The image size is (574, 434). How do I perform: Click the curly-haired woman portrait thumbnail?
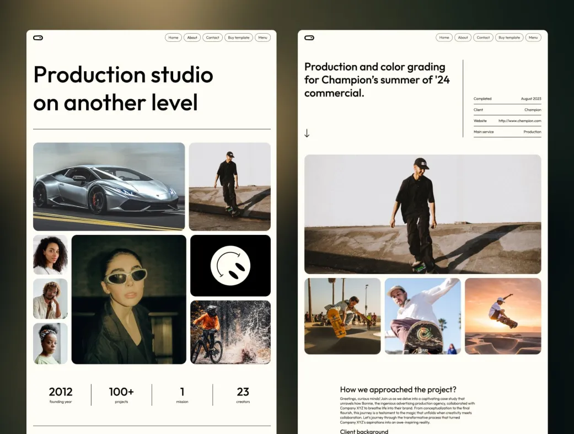tap(50, 255)
